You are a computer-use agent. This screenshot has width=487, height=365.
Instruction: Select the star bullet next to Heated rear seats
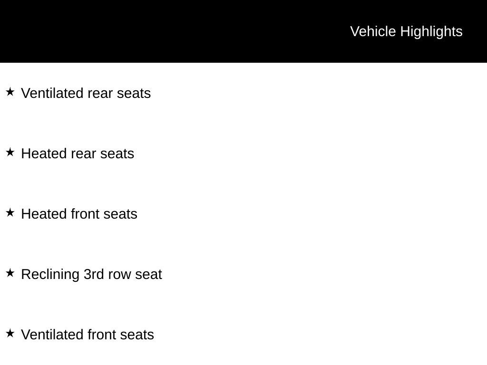point(10,153)
